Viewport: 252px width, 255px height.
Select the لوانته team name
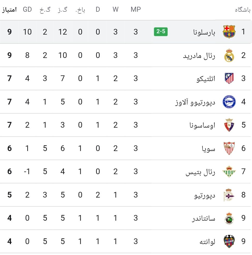pyautogui.click(x=207, y=242)
